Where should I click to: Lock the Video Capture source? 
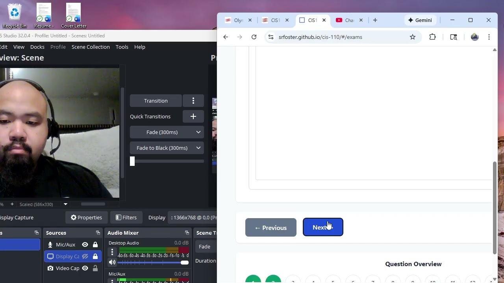95,268
